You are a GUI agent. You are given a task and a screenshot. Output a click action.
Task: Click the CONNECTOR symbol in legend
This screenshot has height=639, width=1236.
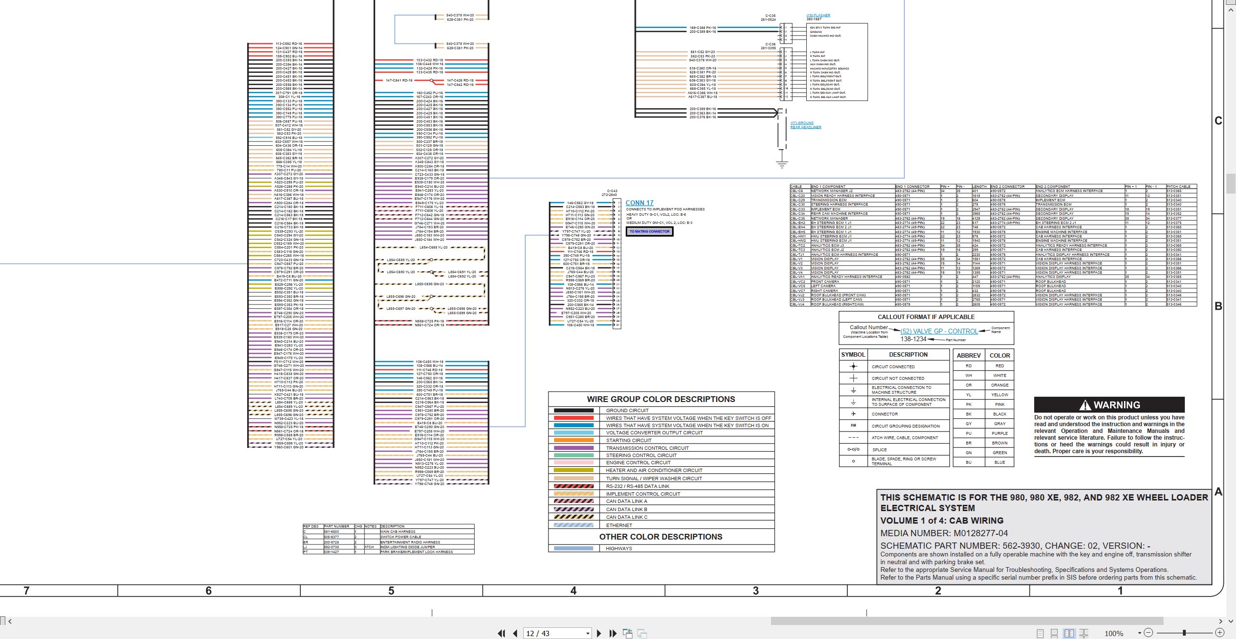853,414
